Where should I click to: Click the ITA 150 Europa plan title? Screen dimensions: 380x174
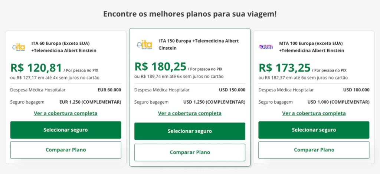tap(199, 44)
